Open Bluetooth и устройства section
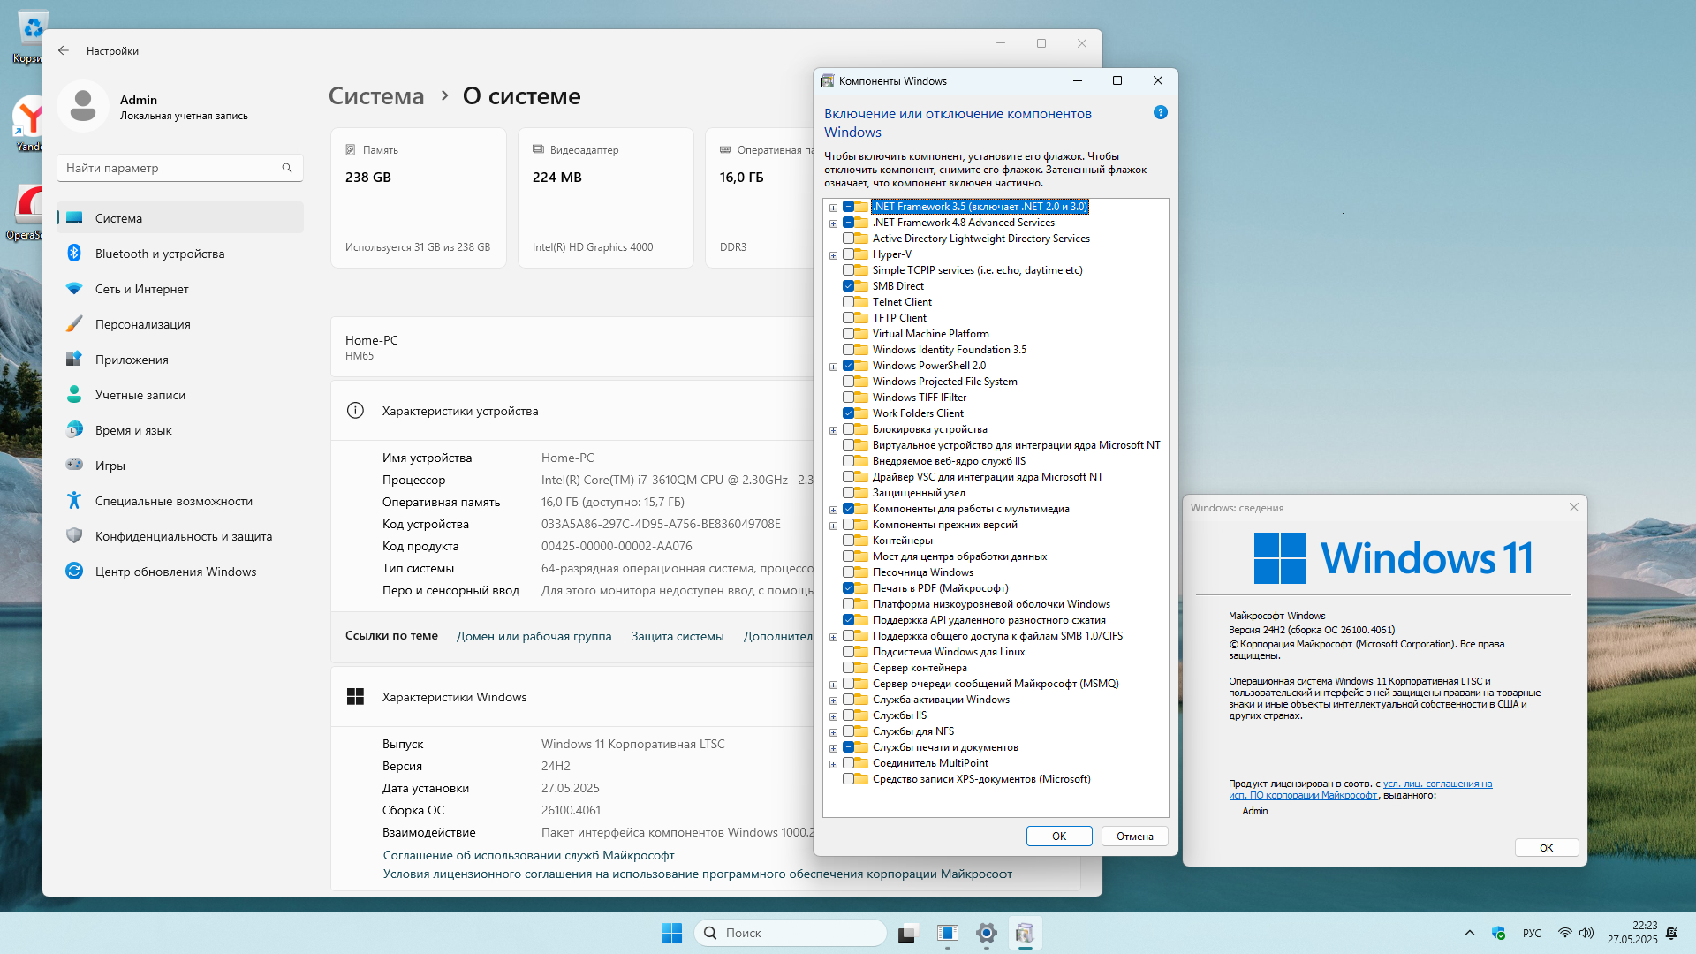The height and width of the screenshot is (954, 1696). click(x=160, y=254)
